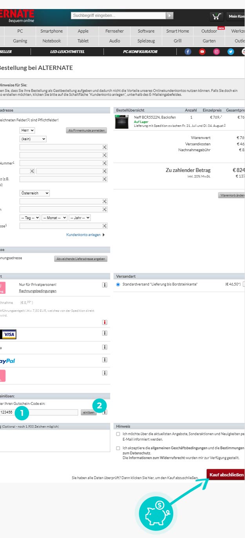Open the Gaming menu category

20,41
